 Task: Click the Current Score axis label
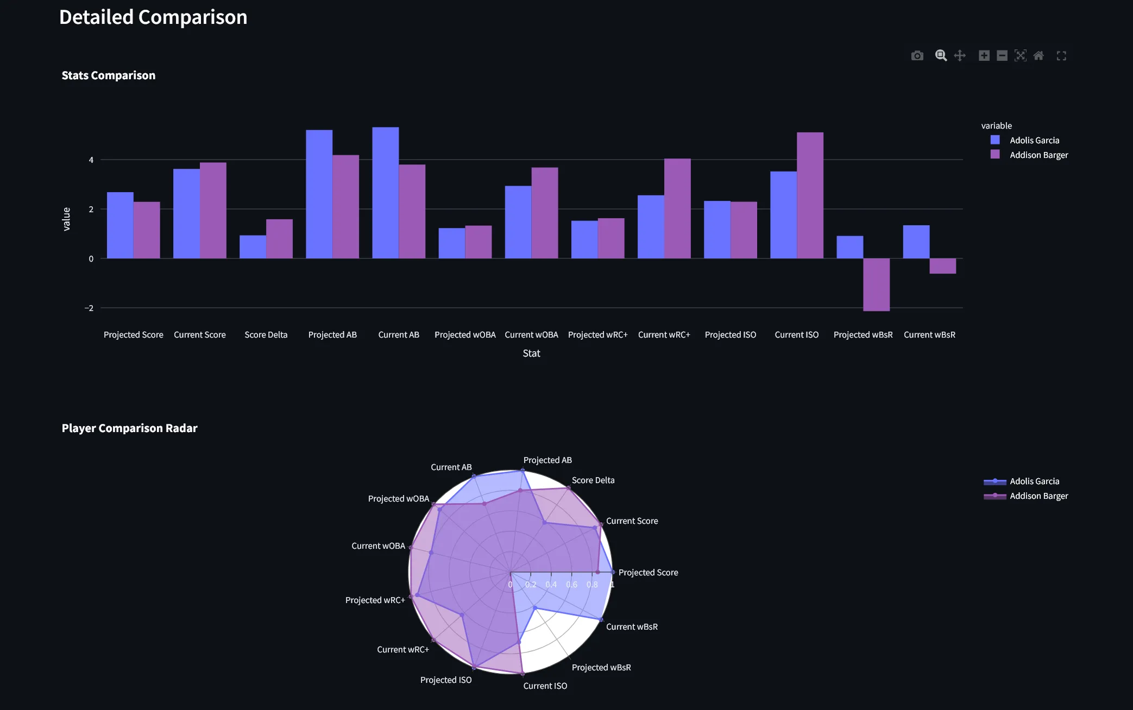[200, 334]
